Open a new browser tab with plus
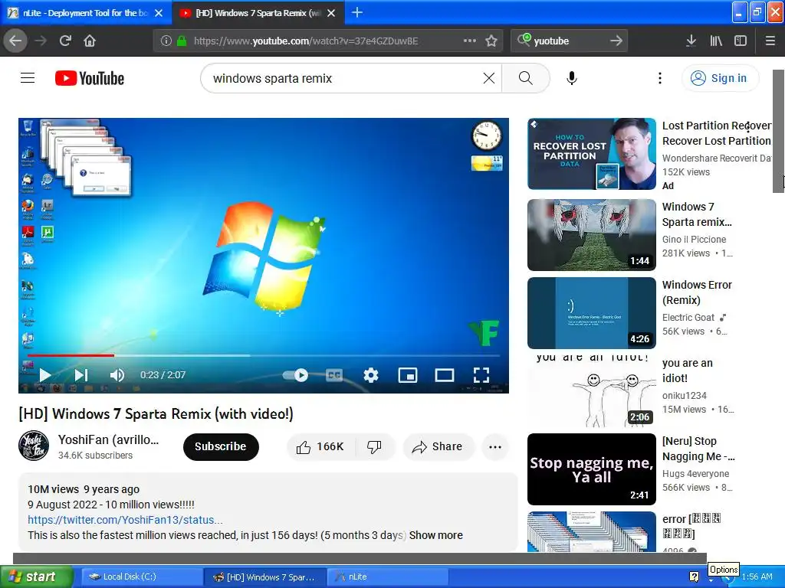 [357, 12]
